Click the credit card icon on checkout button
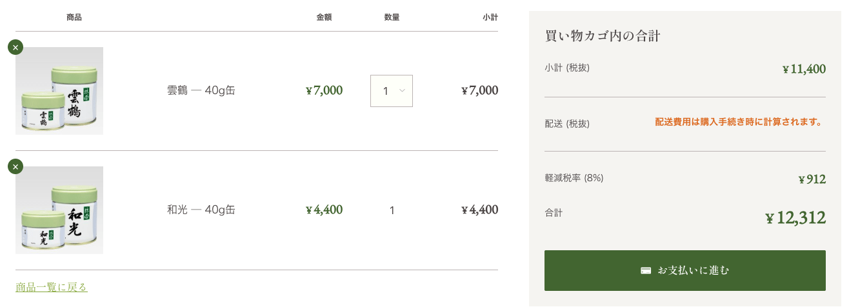Screen dimensions: 849x307 646,270
